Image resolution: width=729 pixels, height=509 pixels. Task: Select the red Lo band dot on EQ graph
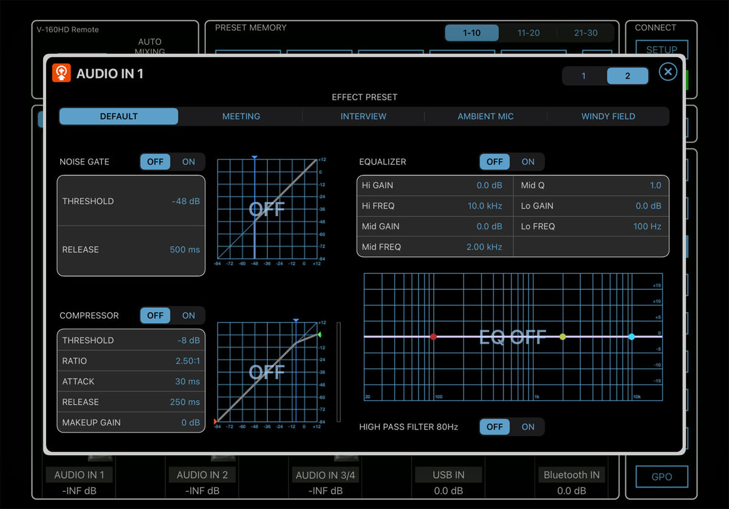click(434, 336)
